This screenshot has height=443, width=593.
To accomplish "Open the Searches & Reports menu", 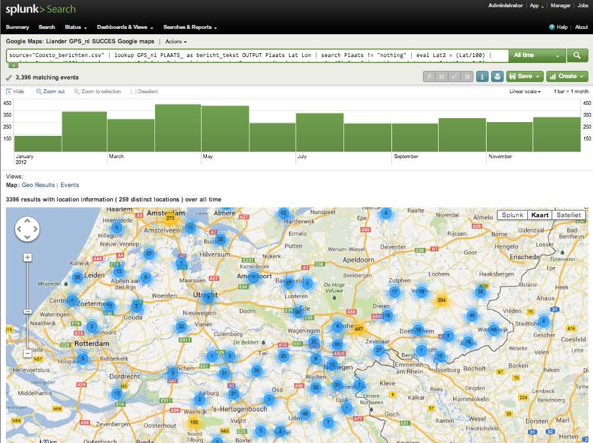I will 190,28.
